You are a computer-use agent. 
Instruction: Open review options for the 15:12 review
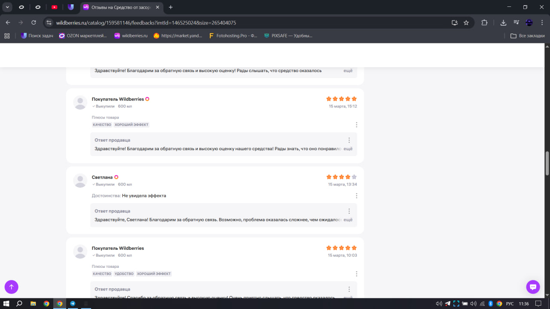[x=357, y=125]
